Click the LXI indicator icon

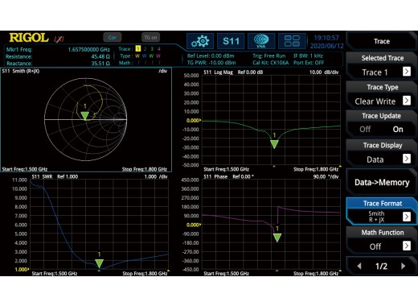[59, 39]
